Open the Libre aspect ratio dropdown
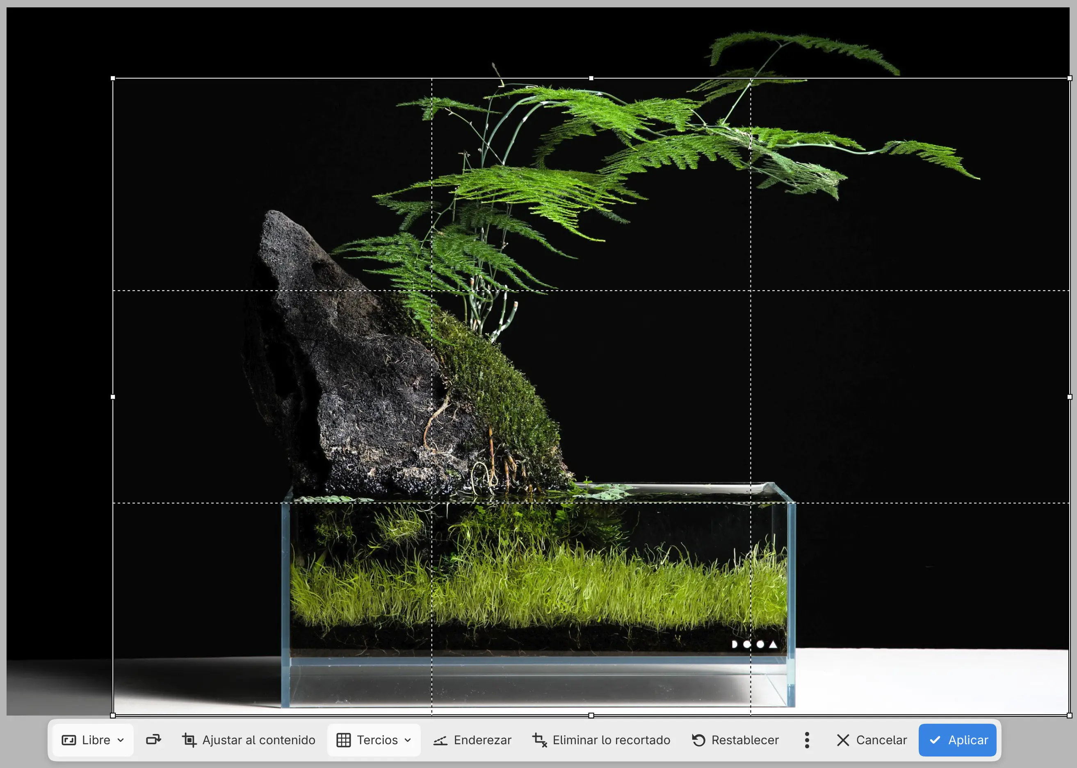 click(93, 740)
